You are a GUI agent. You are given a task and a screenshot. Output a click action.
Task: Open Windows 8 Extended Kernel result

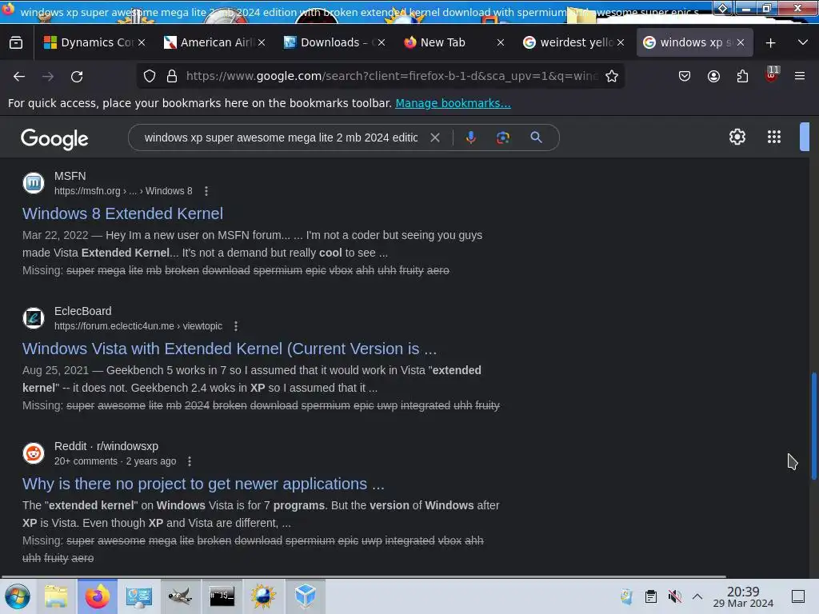click(x=122, y=213)
